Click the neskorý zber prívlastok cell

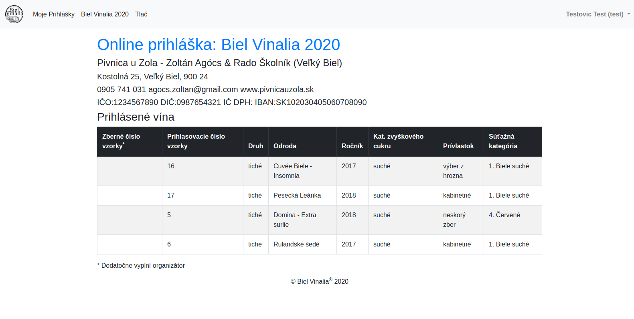pos(454,220)
